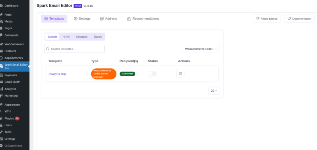The image size is (317, 150).
Task: Select the Dansk language tab
Action: click(x=98, y=37)
